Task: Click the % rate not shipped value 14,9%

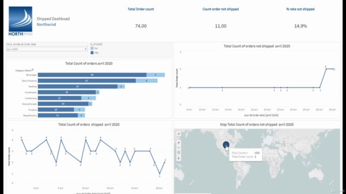Action: (x=301, y=26)
